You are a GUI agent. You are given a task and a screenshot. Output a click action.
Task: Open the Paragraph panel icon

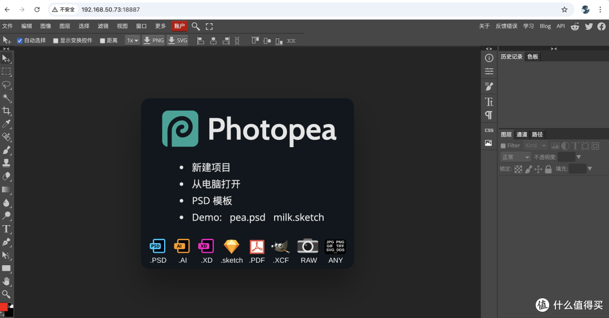(x=488, y=115)
